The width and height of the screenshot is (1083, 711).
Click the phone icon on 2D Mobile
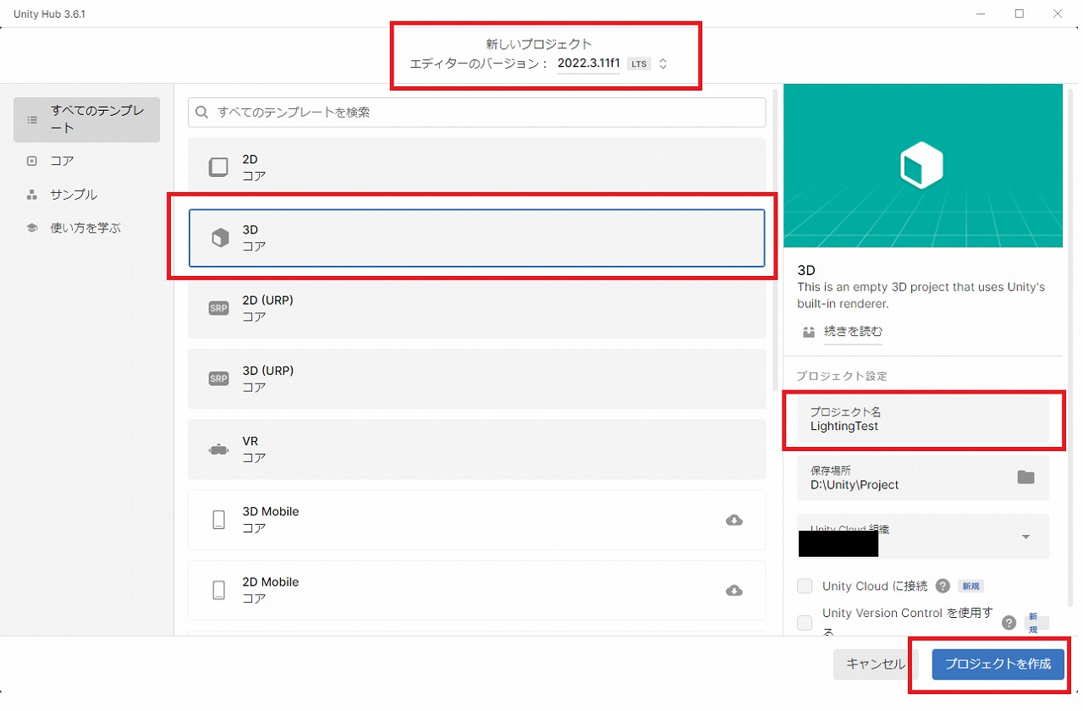[x=218, y=590]
